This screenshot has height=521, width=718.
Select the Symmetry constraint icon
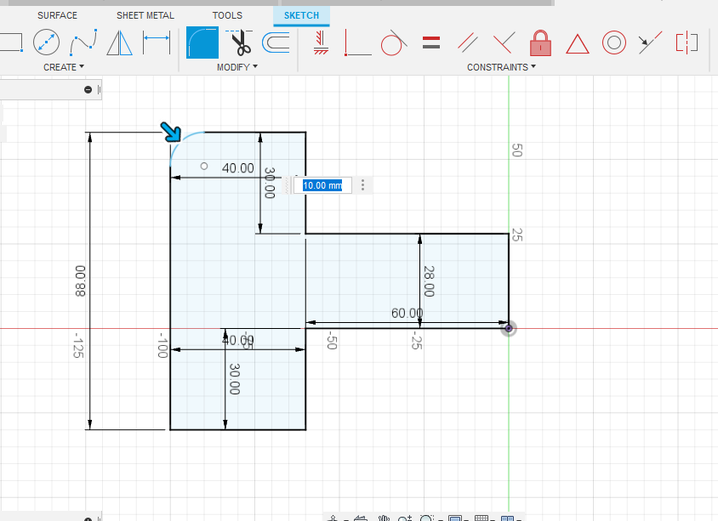click(687, 42)
